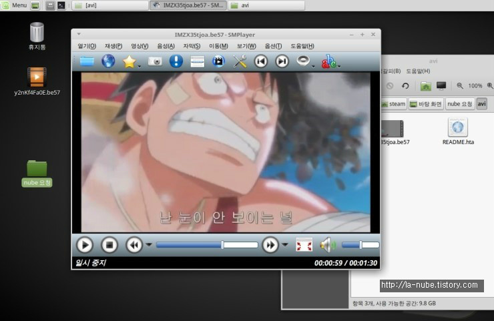Click the 바탕 화면 breadcrumb button
494x321 pixels.
coord(426,104)
